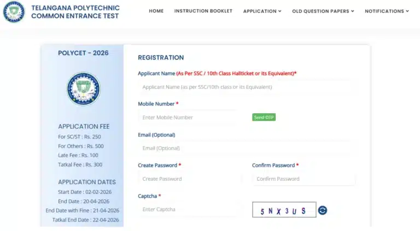Focus the Create Password field

pos(190,179)
